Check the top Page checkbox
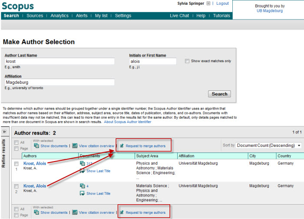This screenshot has width=304, height=219. [17, 149]
